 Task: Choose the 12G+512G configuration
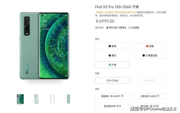point(150,80)
